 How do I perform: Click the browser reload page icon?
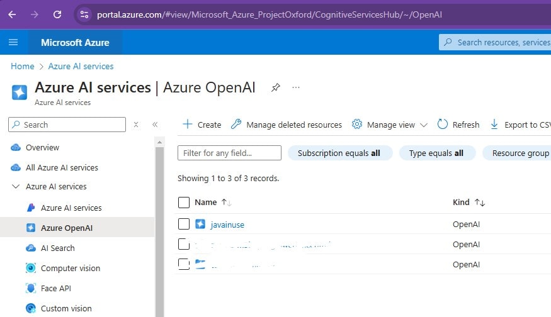coord(57,14)
